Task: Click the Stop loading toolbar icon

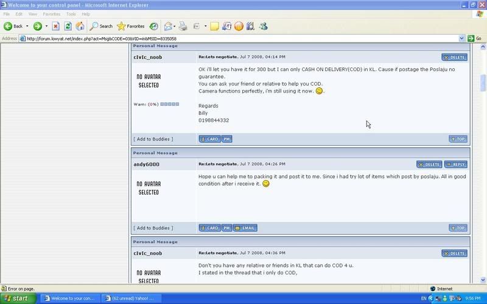Action: click(55, 26)
